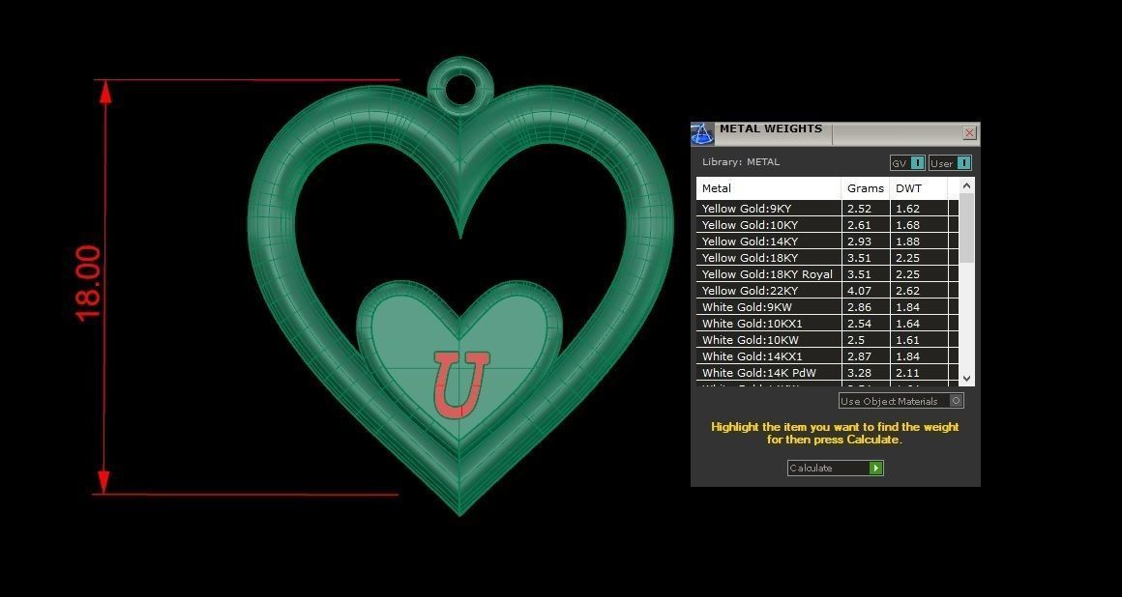The height and width of the screenshot is (597, 1122).
Task: Click the green arrow on Calculate
Action: [x=876, y=468]
